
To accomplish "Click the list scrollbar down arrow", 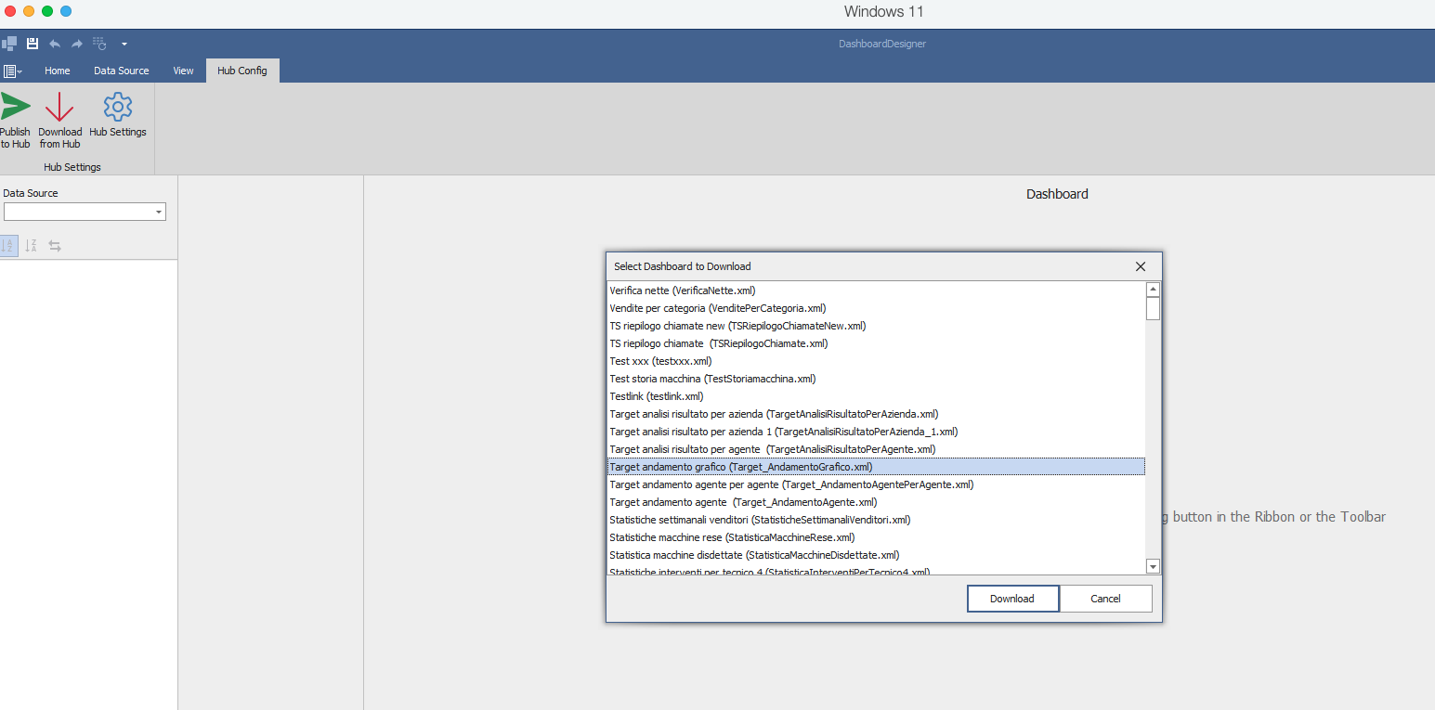I will point(1153,566).
